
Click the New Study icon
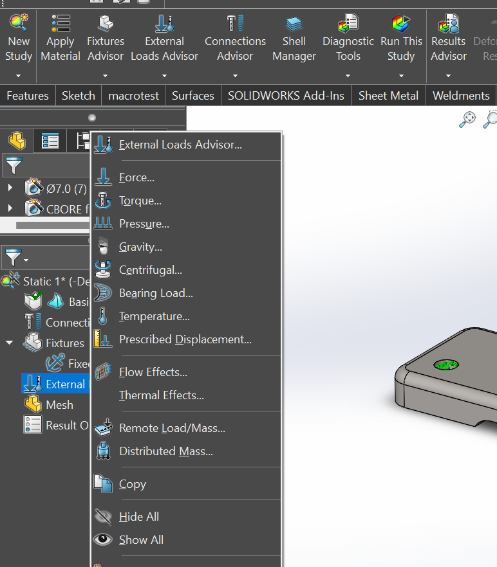pyautogui.click(x=19, y=24)
